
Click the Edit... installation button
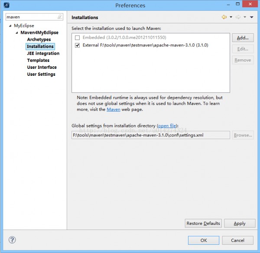243,49
